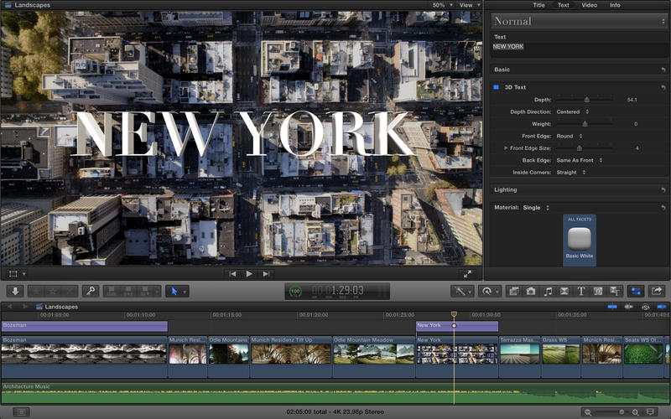Toggle the 3D Text checkbox

(496, 87)
